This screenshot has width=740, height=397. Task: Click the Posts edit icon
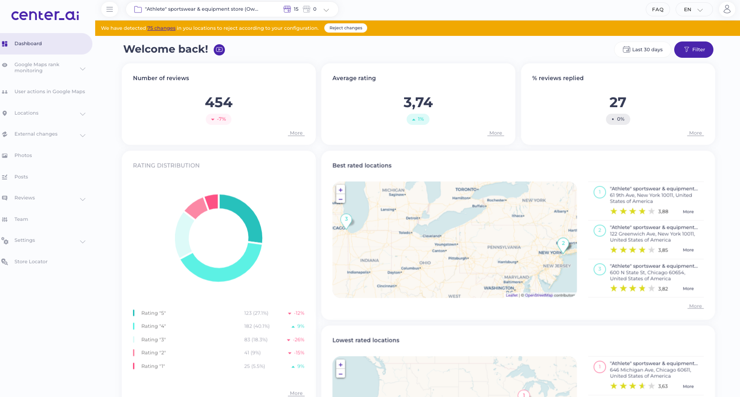click(x=5, y=177)
